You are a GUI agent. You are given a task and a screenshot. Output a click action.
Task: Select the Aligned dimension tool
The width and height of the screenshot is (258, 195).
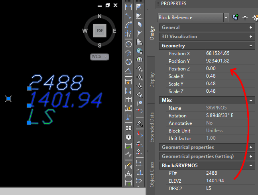[128, 16]
